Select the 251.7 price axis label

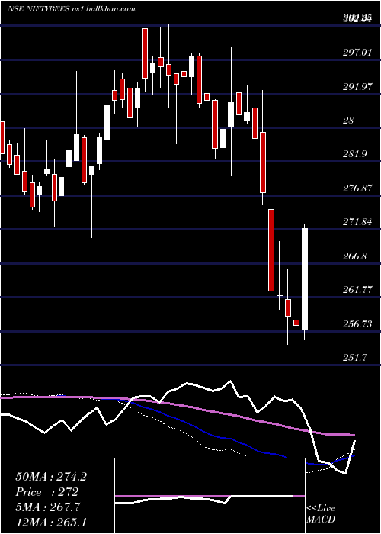coord(355,358)
